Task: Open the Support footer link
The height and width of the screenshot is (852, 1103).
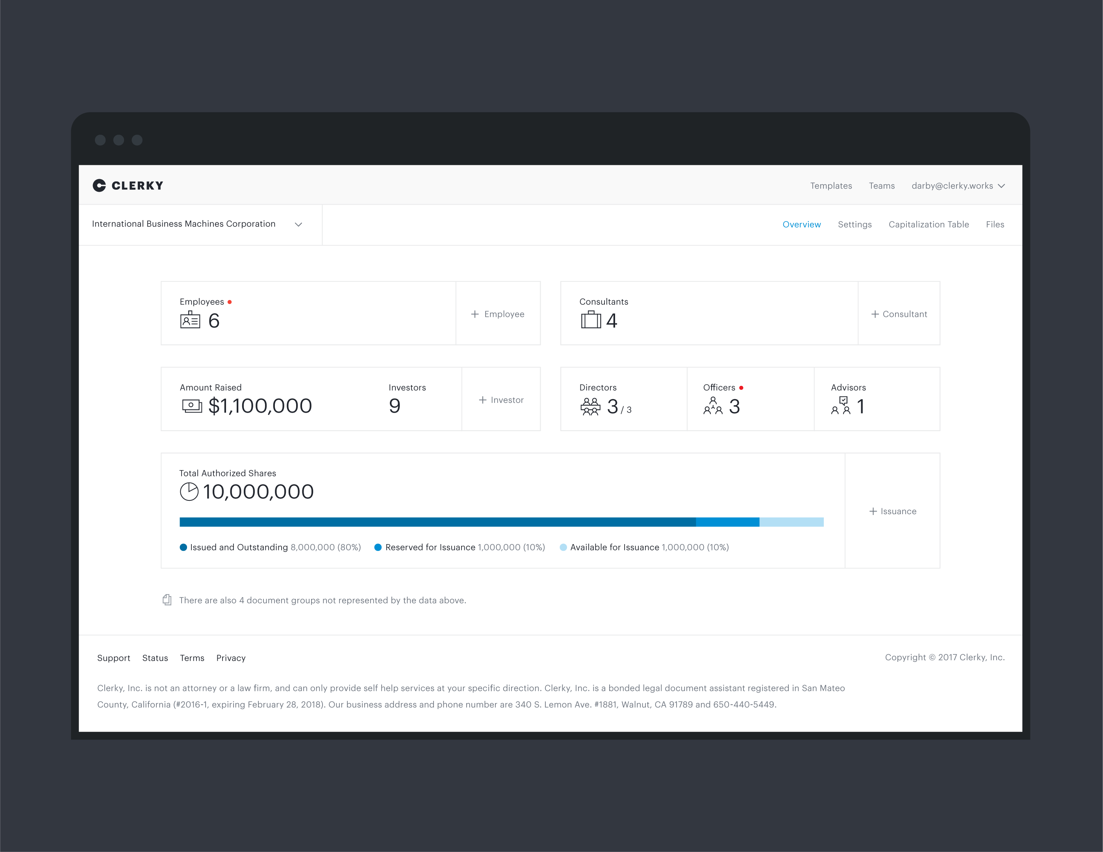Action: pyautogui.click(x=114, y=658)
